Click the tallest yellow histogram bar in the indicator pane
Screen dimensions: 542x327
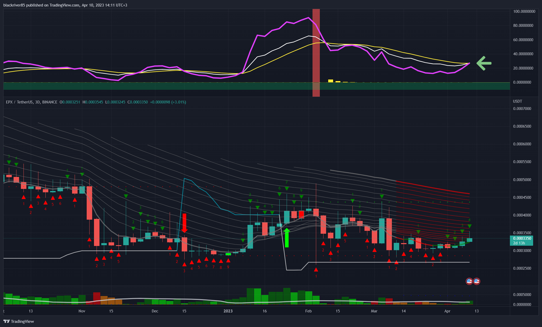pyautogui.click(x=331, y=81)
